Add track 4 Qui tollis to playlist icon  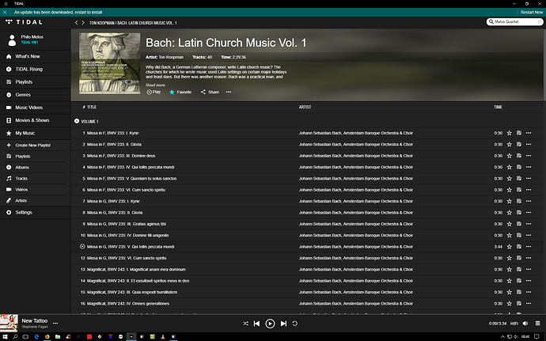[x=519, y=167]
